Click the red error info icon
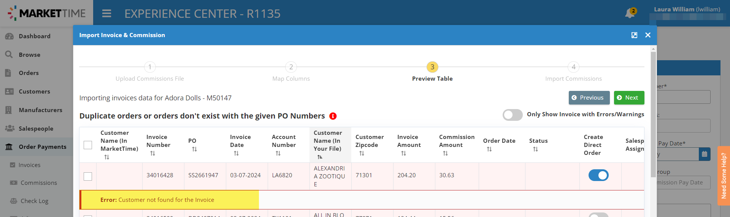The height and width of the screenshot is (217, 730). pyautogui.click(x=333, y=116)
